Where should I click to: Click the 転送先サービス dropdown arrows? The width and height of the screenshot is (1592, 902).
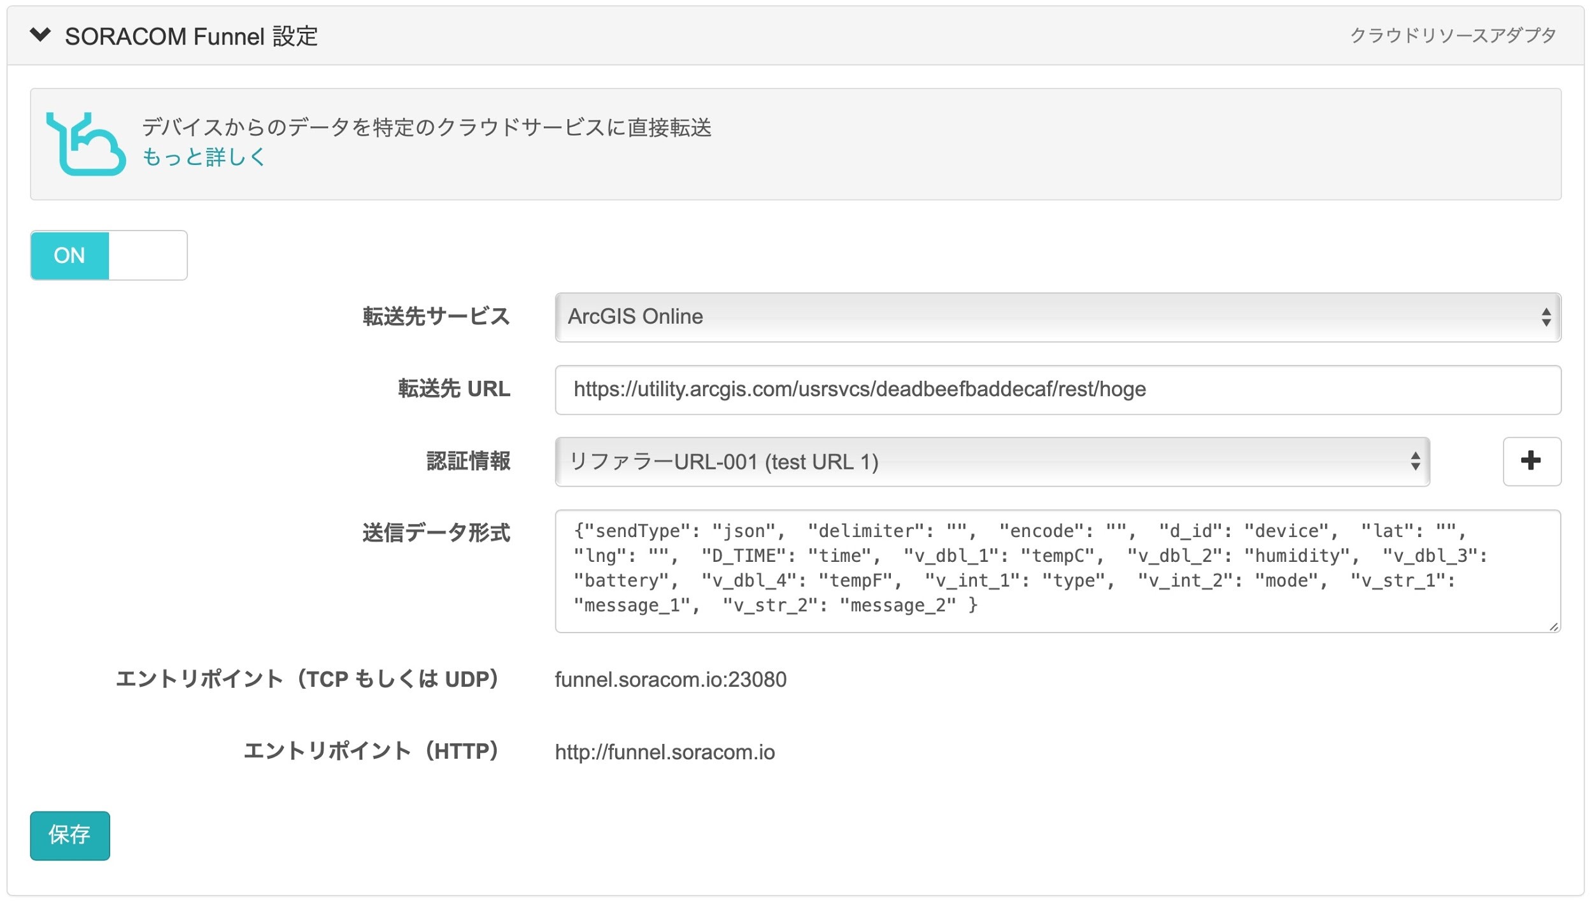click(1546, 317)
